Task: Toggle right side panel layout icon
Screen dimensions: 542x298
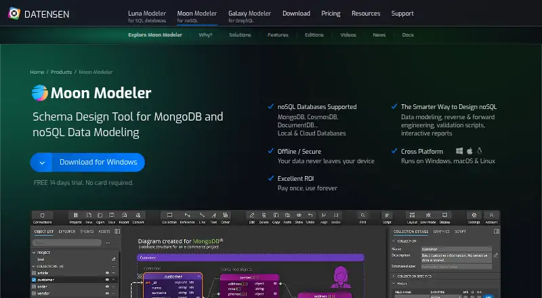Action: point(497,231)
